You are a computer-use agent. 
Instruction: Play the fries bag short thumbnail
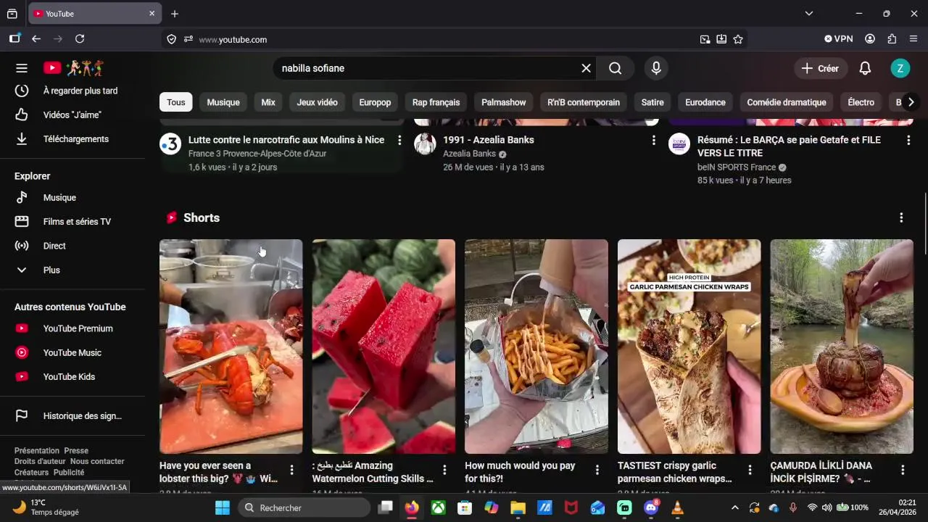click(536, 347)
